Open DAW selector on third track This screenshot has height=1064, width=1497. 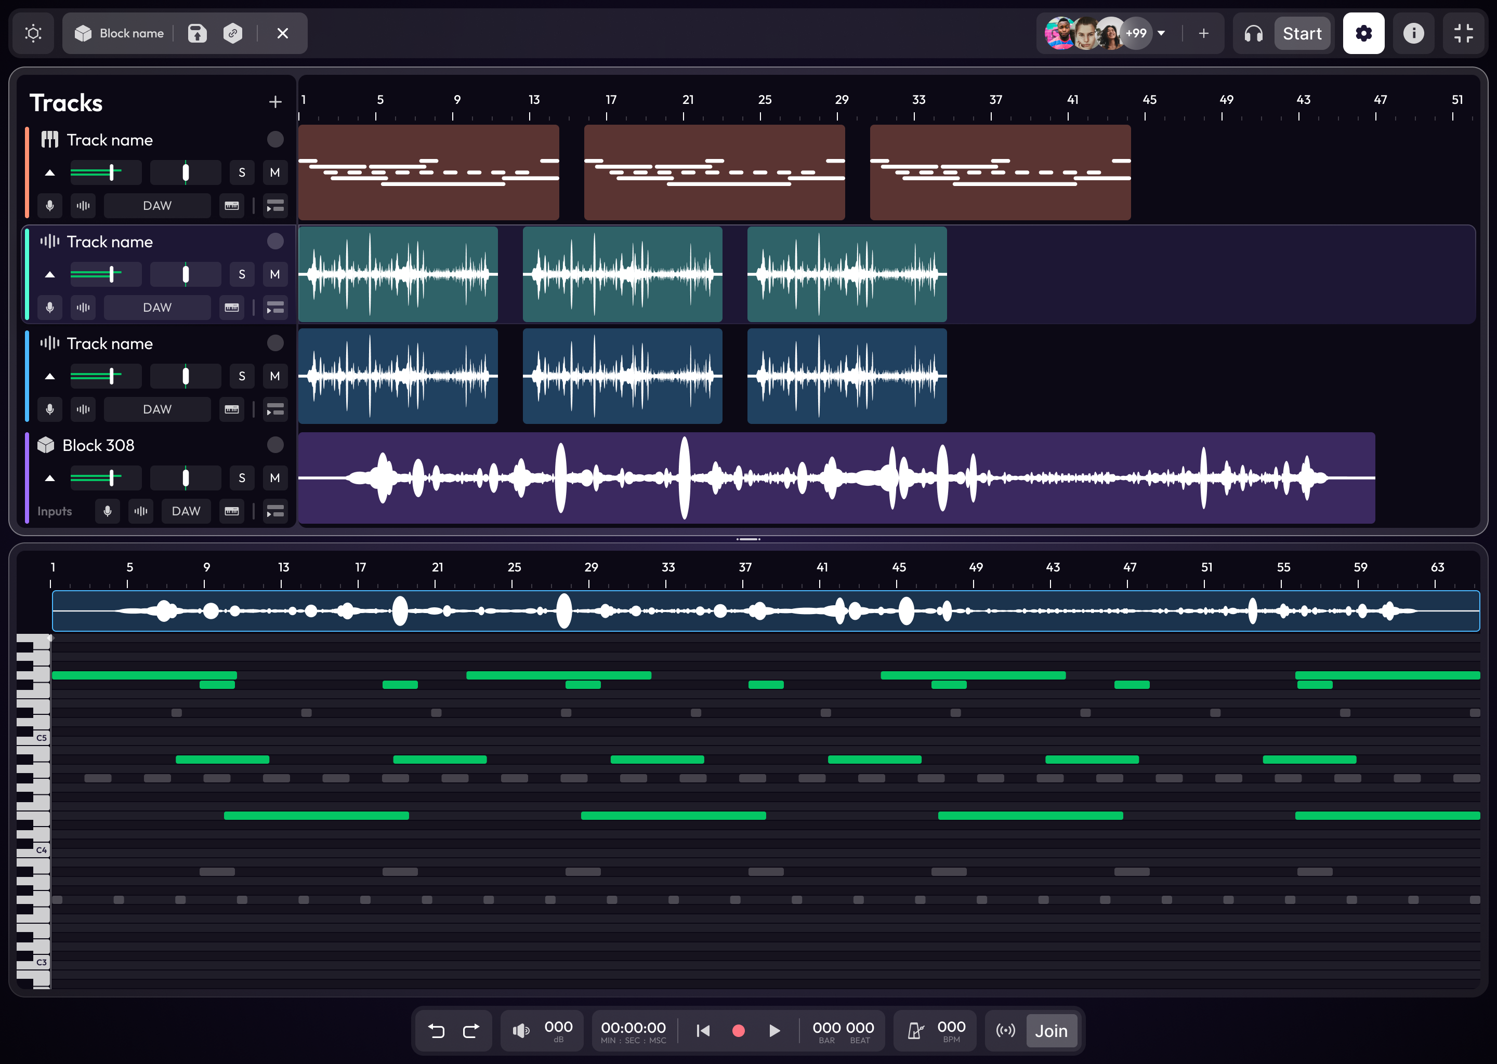(157, 409)
